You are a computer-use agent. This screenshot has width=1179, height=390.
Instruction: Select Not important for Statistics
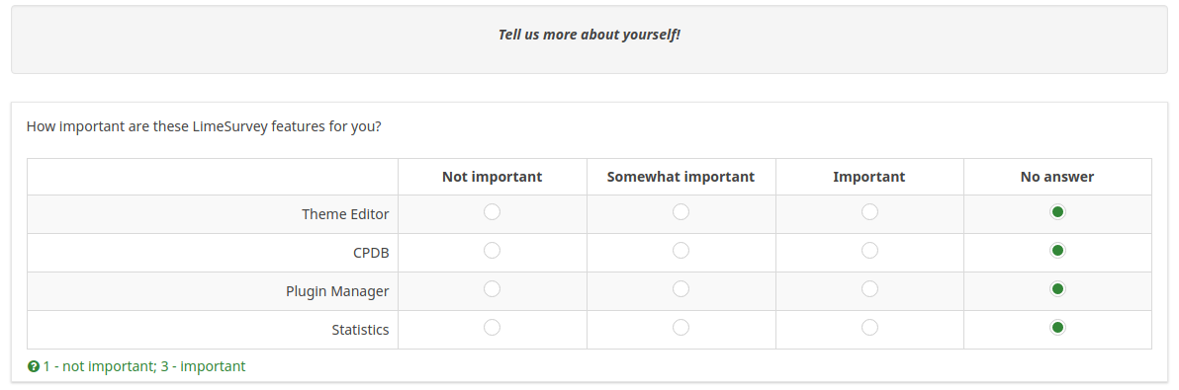coord(492,327)
